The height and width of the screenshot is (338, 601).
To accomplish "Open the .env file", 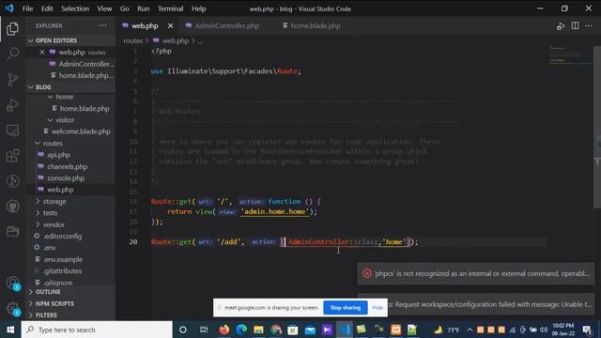I will pyautogui.click(x=70, y=248).
